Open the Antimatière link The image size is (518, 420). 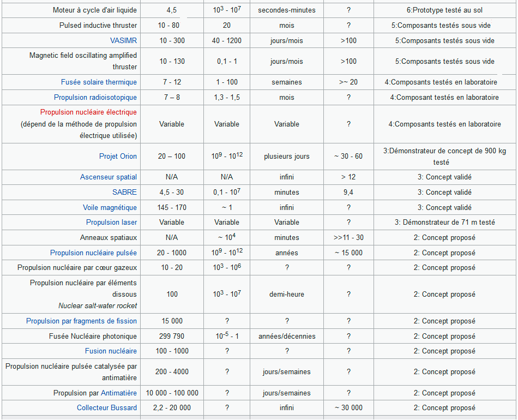point(119,393)
